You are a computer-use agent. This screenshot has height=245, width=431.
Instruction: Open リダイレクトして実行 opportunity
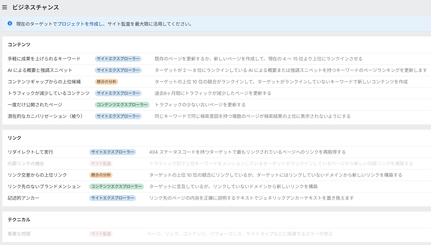30,152
